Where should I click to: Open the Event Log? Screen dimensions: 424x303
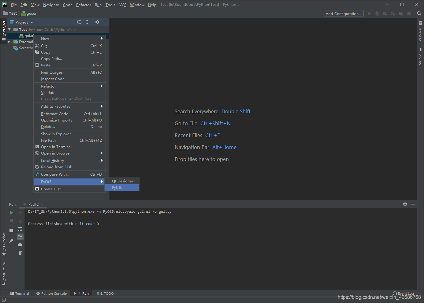tap(403, 294)
